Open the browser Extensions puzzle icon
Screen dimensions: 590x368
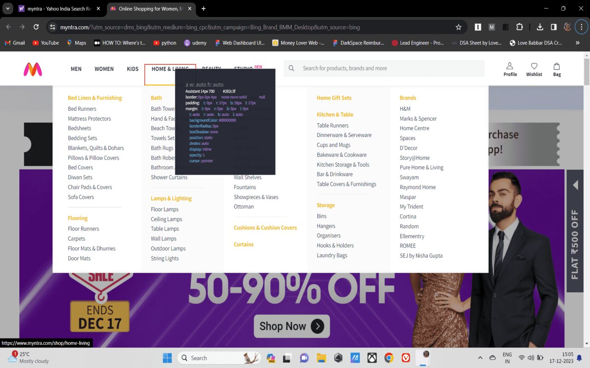click(520, 27)
